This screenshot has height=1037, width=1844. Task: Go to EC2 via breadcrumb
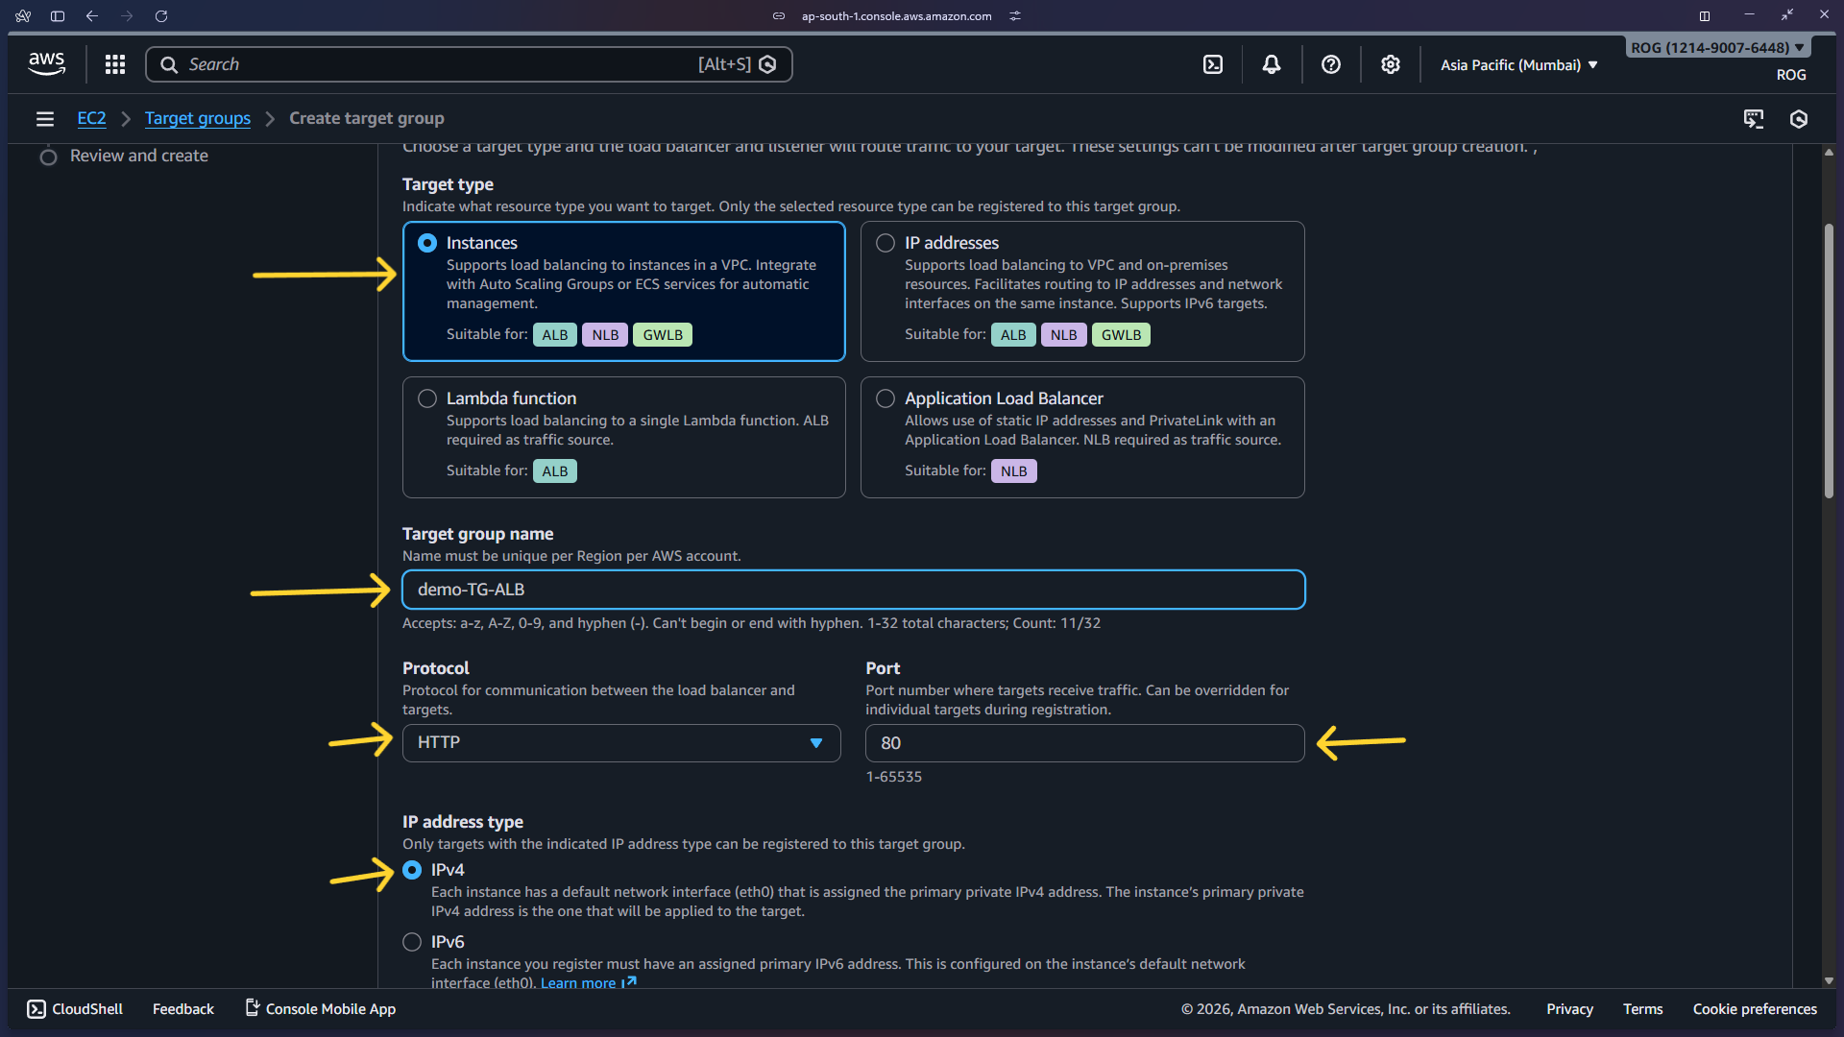tap(91, 118)
